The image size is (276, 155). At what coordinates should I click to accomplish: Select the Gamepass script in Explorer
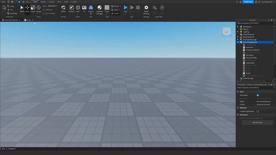coord(249,55)
